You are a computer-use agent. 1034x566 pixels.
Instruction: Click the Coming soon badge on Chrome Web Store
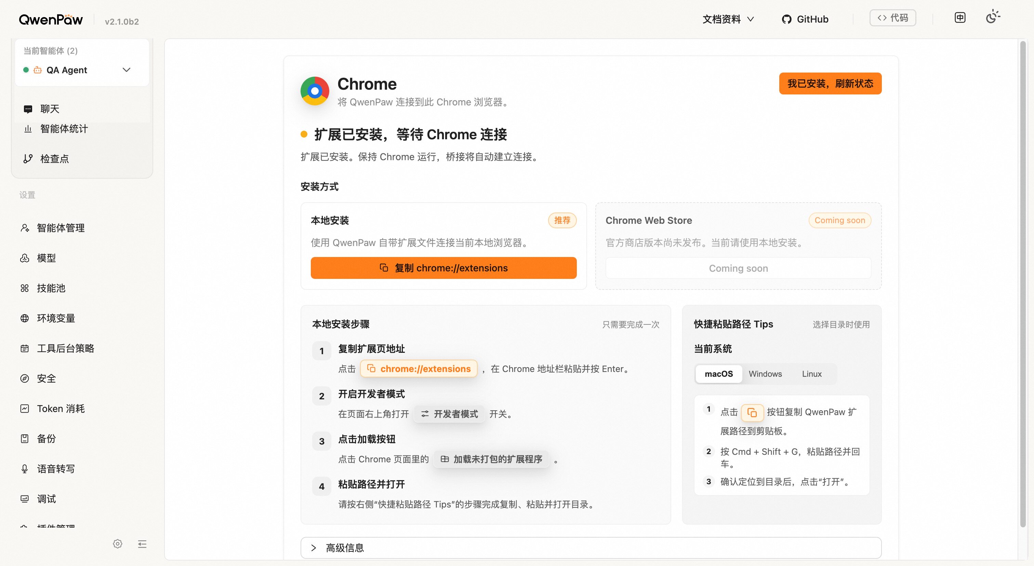click(x=840, y=220)
